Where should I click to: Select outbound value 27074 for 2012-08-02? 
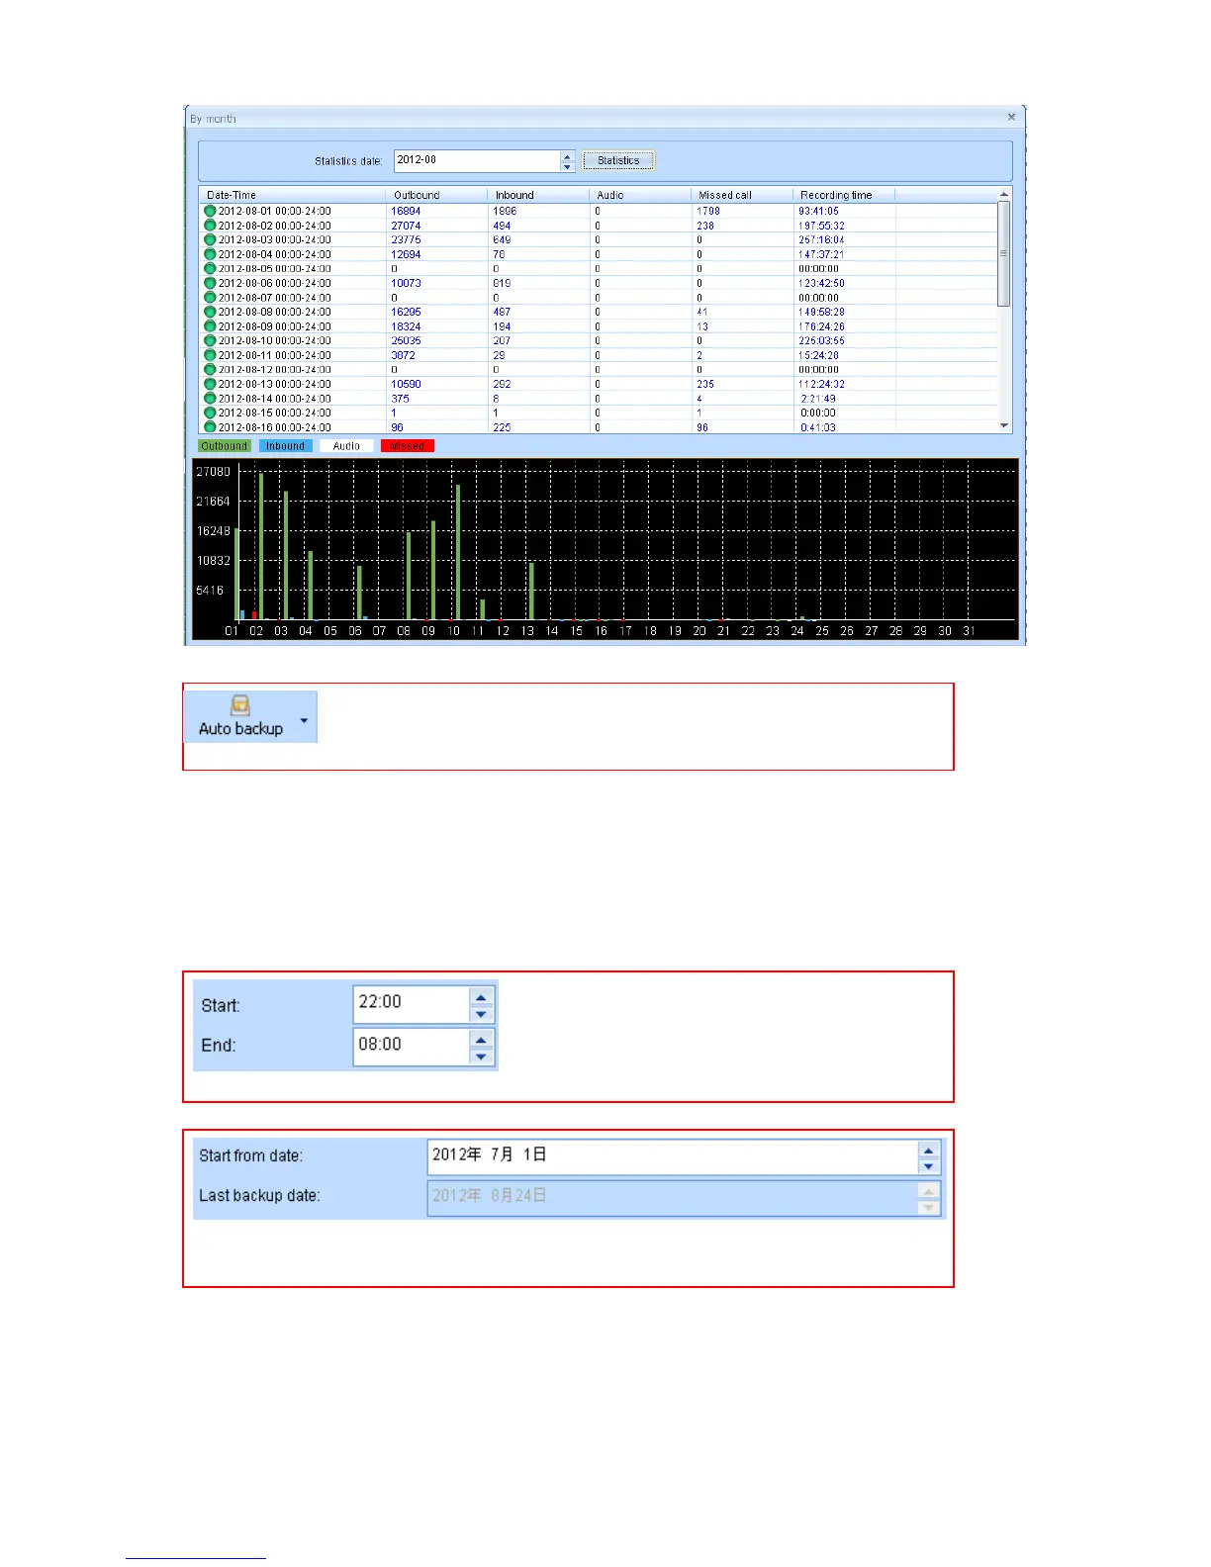point(406,226)
